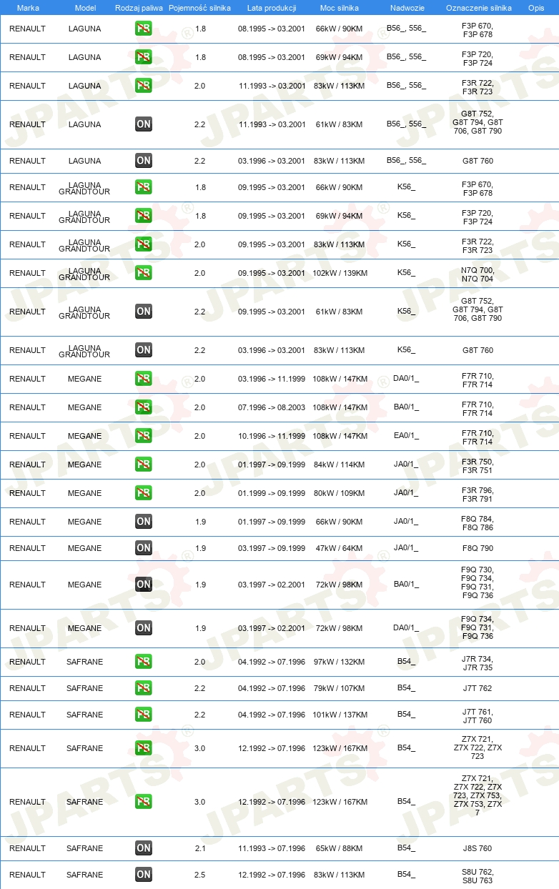The height and width of the screenshot is (889, 559).
Task: Click the engine capacity 2.1
Action: coord(200,848)
